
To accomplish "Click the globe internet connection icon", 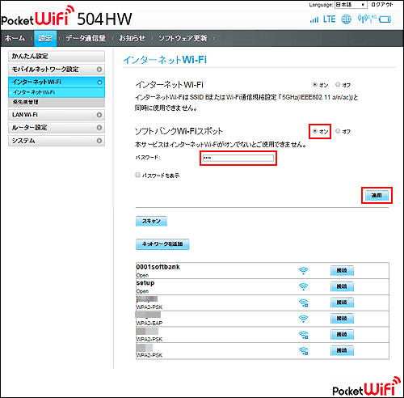I will [346, 19].
